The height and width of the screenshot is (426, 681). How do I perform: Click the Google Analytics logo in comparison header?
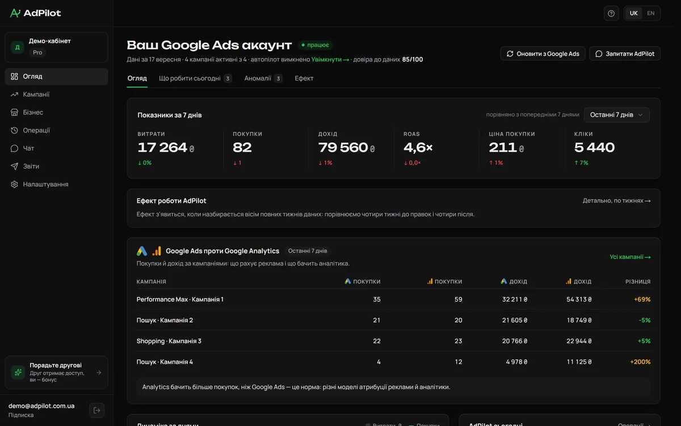(157, 250)
